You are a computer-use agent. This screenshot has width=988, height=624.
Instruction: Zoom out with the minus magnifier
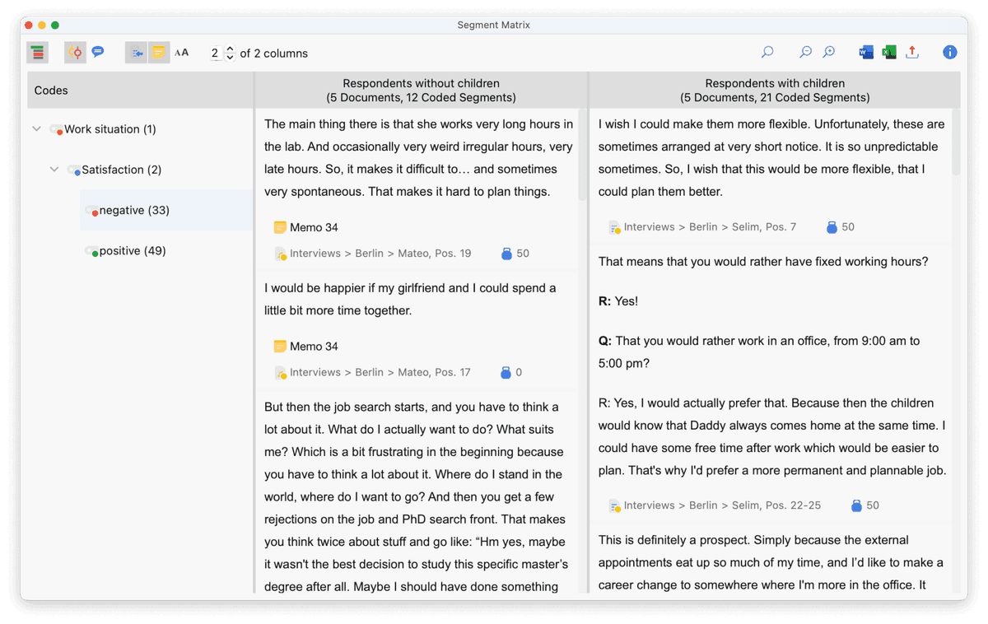click(806, 53)
